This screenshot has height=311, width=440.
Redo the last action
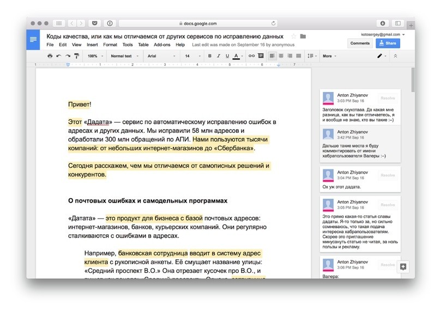point(68,56)
